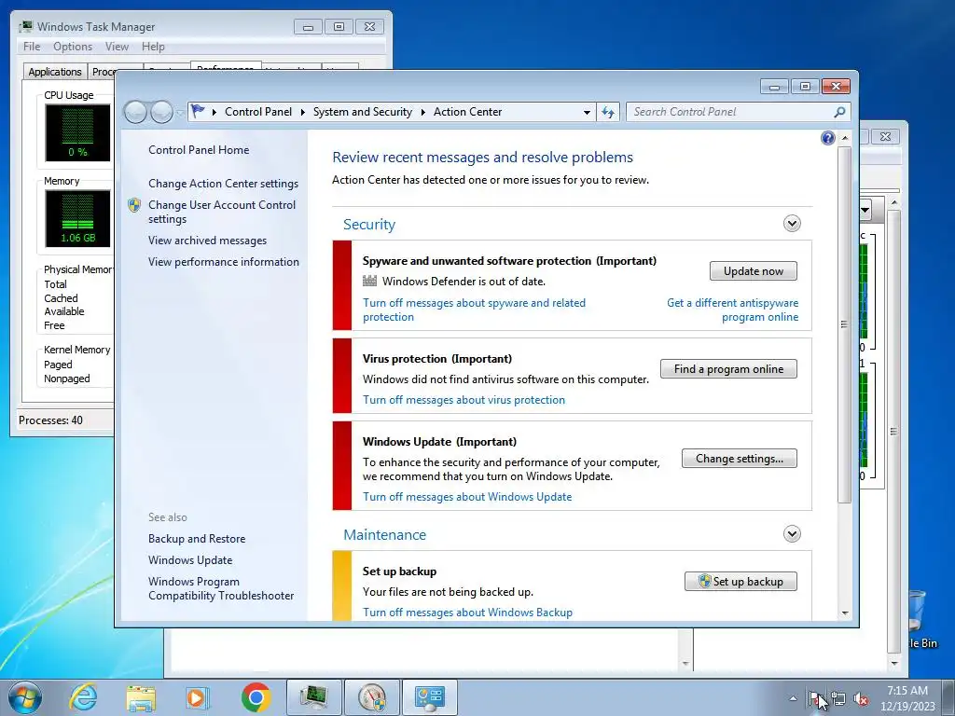Open Windows Explorer folder icon on taskbar
955x716 pixels.
141,697
